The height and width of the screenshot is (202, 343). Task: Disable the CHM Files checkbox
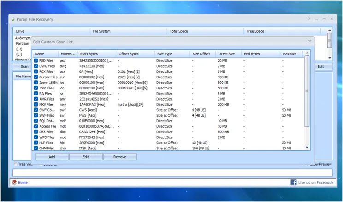coord(36,148)
